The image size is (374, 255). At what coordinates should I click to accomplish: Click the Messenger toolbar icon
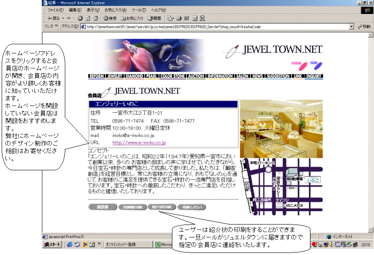pos(202,18)
